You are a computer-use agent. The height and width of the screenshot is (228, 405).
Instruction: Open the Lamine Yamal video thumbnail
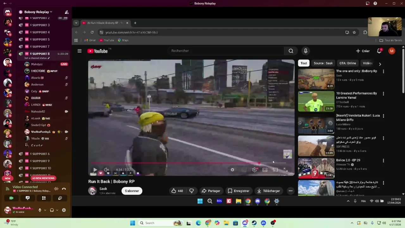click(x=316, y=101)
